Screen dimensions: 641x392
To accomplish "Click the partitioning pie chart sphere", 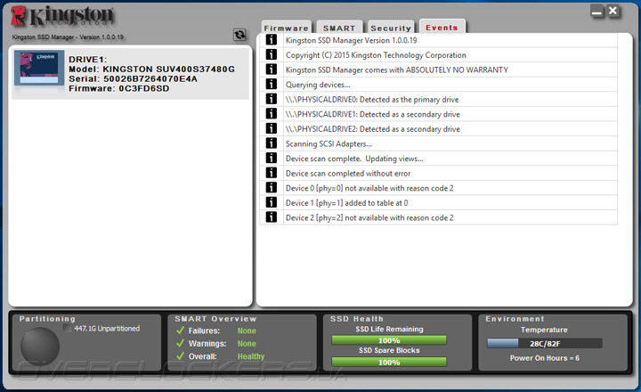I will click(x=40, y=347).
